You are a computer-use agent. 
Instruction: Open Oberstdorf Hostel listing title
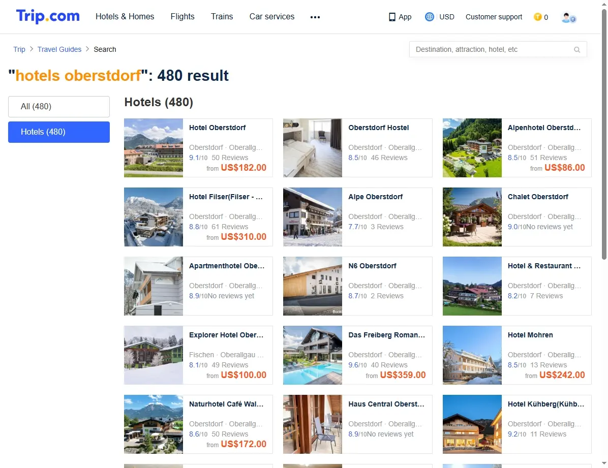coord(378,128)
